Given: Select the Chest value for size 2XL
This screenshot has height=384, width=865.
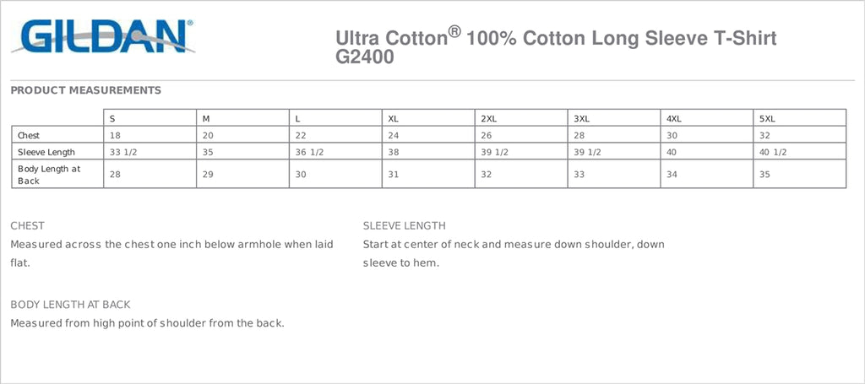Looking at the screenshot, I should click(486, 135).
